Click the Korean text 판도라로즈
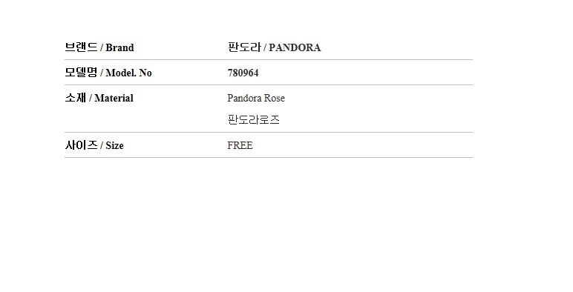The width and height of the screenshot is (573, 292). click(x=253, y=120)
